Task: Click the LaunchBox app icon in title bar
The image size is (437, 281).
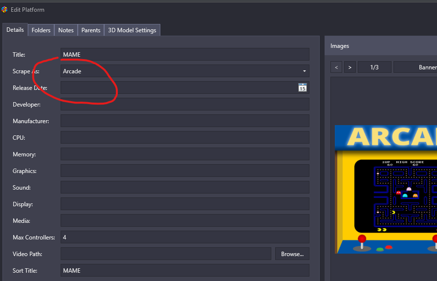Action: [4, 10]
